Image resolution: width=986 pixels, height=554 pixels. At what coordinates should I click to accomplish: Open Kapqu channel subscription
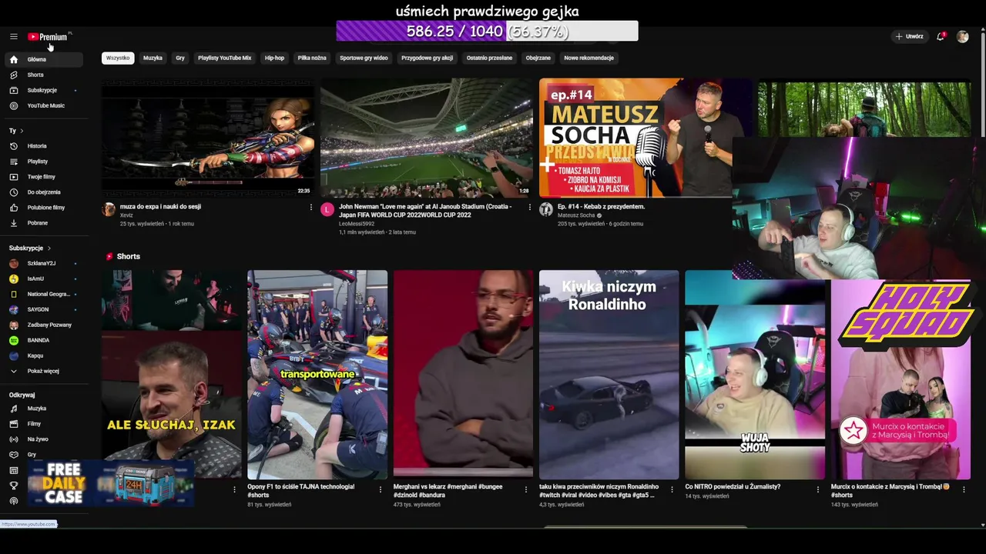(44, 355)
